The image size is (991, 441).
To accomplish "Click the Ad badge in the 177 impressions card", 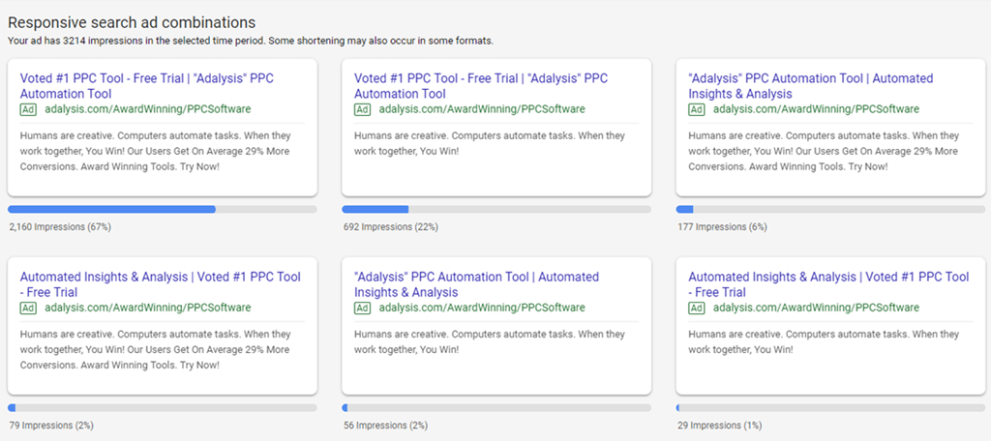I will [696, 110].
